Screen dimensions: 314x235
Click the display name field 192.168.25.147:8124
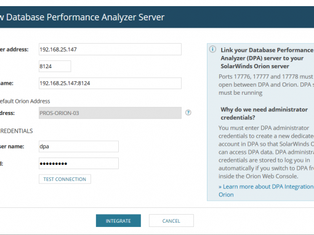click(110, 83)
